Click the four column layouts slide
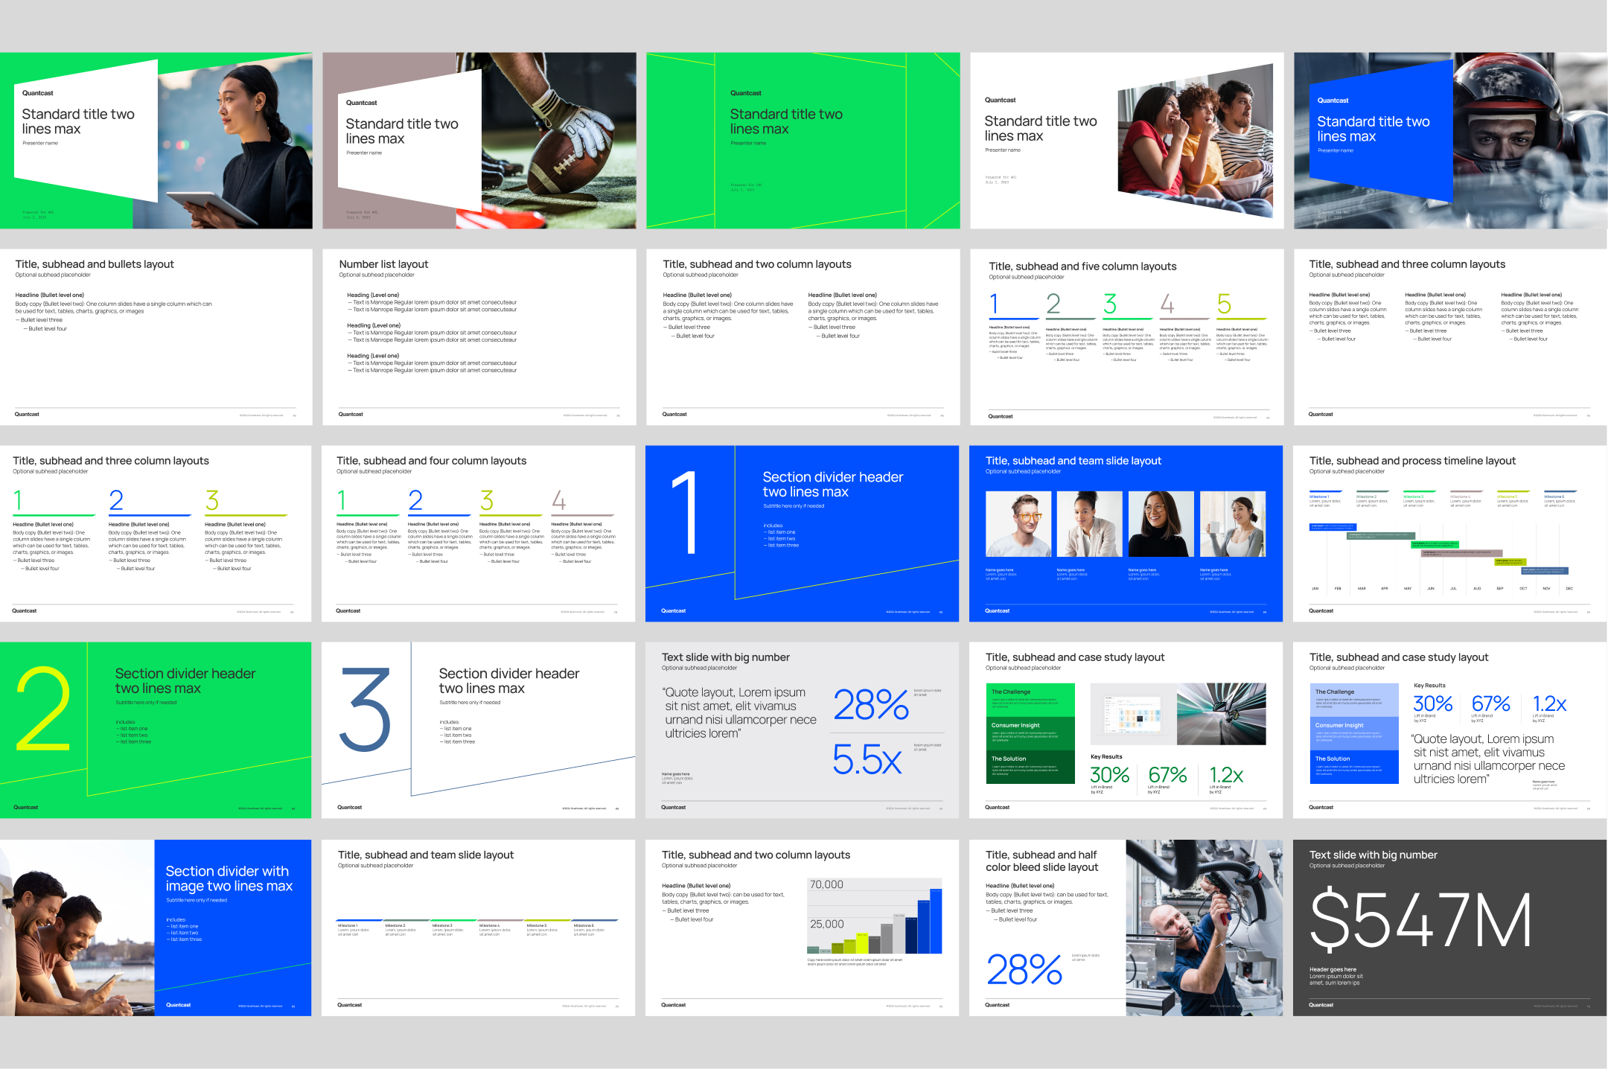 (479, 533)
